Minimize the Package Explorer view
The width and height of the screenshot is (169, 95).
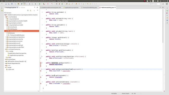(x=35, y=7)
